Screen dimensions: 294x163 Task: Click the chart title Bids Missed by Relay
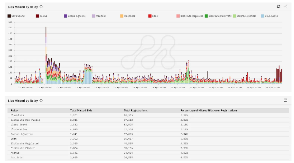pos(23,7)
